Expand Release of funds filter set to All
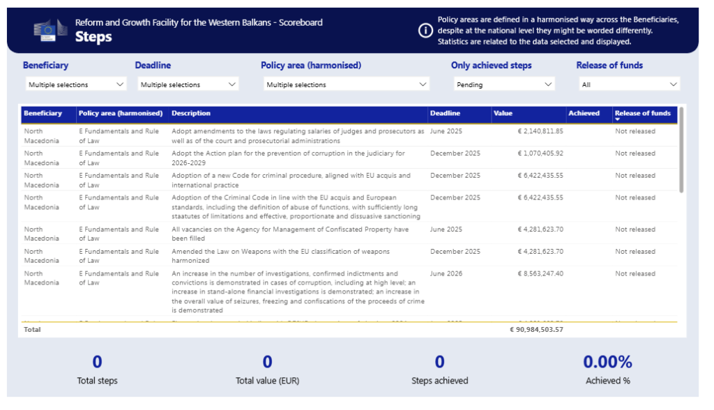Screen dimensions: 714x410 tap(628, 84)
